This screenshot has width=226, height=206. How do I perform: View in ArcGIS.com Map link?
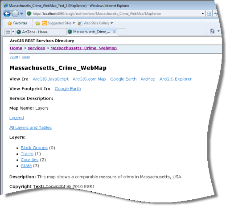coord(89,79)
